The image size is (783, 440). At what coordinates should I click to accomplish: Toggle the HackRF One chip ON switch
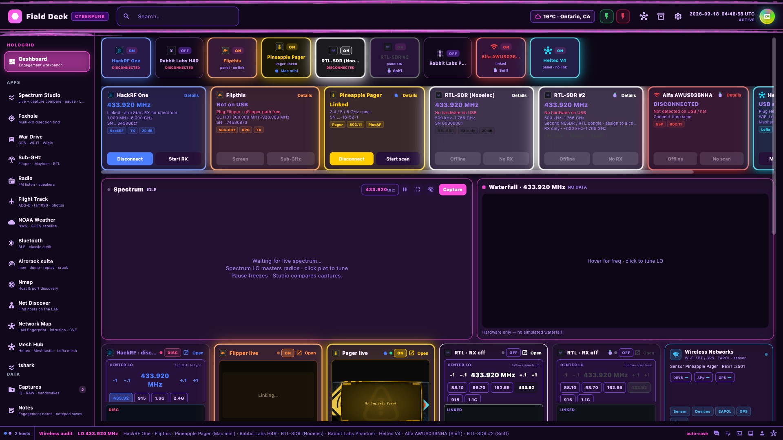[x=131, y=51]
